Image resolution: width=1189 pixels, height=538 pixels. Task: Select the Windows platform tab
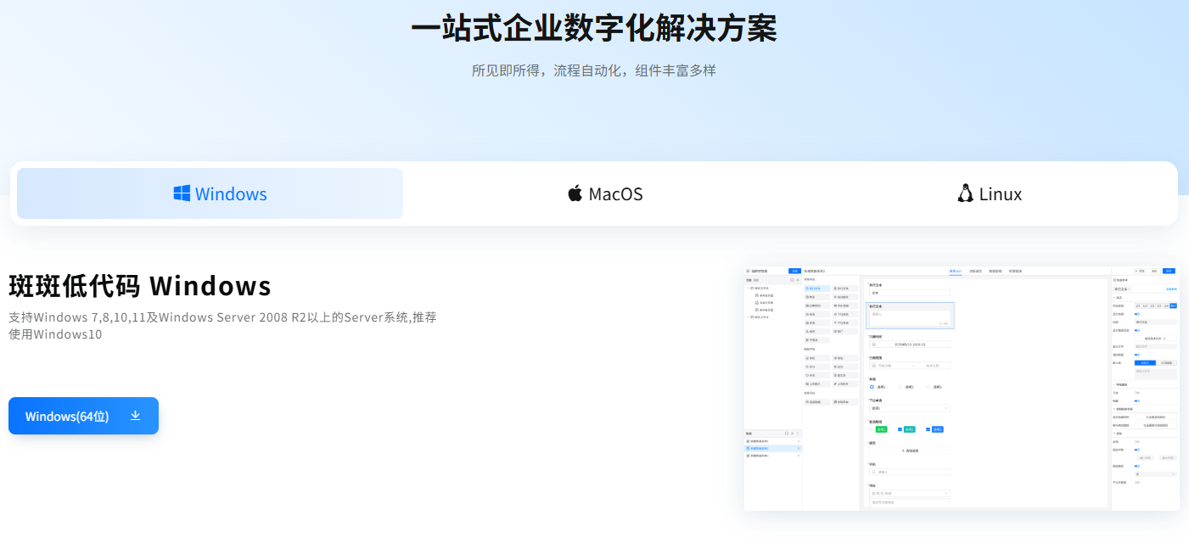(210, 193)
